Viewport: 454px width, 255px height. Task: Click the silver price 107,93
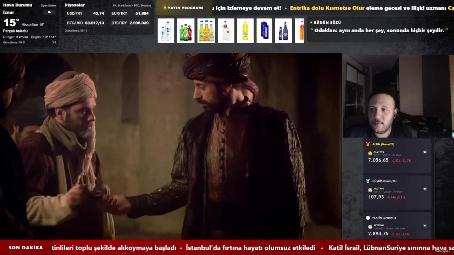tap(376, 197)
